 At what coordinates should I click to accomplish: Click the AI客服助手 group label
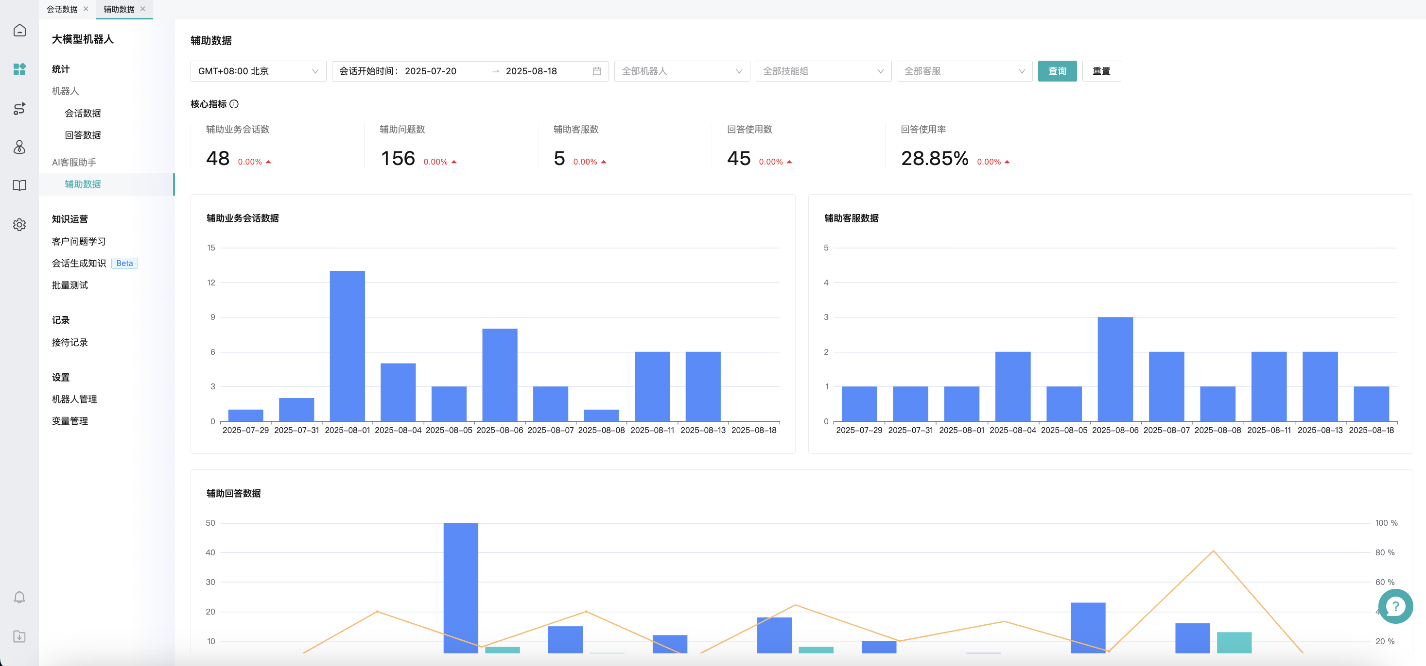pos(74,163)
